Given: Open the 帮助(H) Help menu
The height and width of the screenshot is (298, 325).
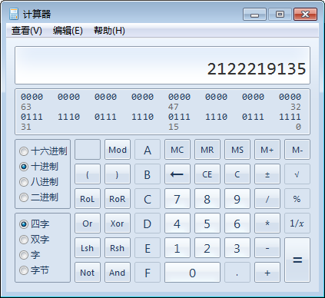Looking at the screenshot, I should (x=109, y=31).
